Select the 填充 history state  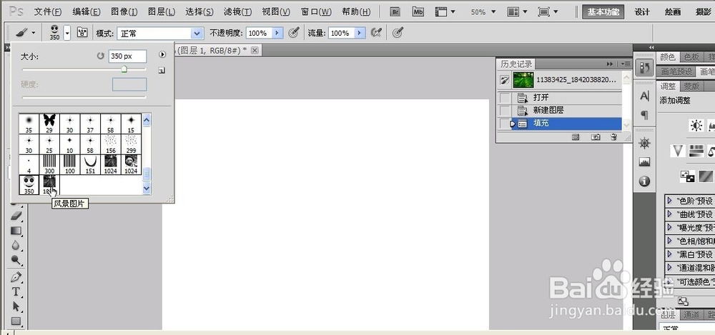click(566, 123)
